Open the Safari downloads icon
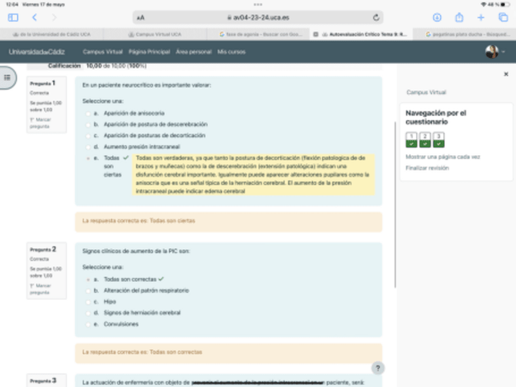The height and width of the screenshot is (387, 516). pos(437,18)
